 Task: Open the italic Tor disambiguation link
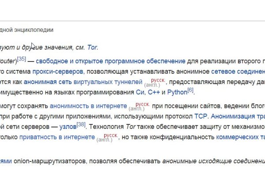click(x=93, y=47)
